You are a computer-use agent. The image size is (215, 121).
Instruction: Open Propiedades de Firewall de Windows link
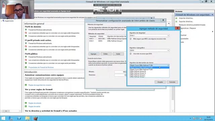click(x=41, y=67)
